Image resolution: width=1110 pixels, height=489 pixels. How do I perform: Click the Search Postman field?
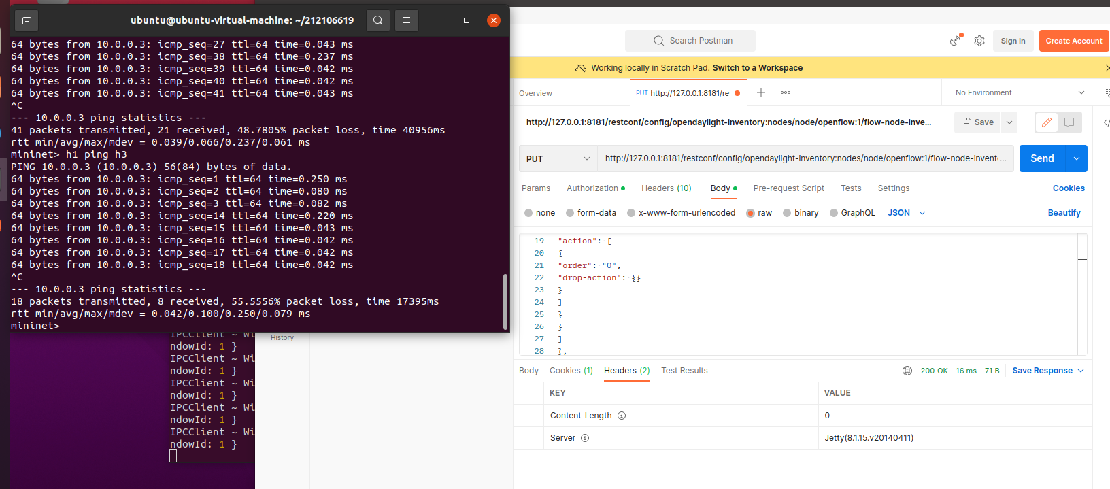point(690,41)
